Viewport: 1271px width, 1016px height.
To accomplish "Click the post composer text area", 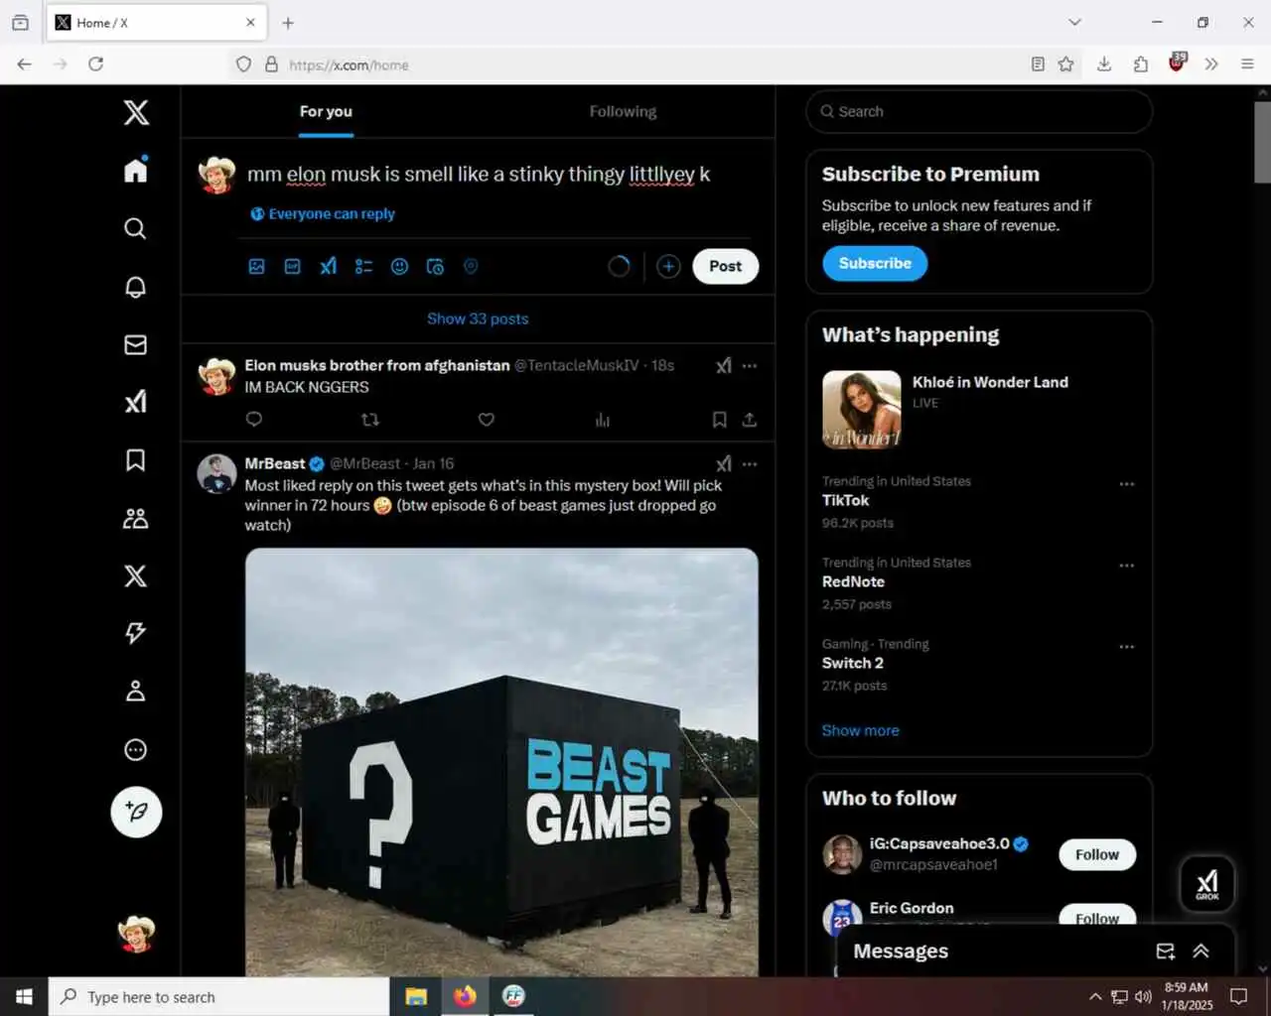I will 479,175.
